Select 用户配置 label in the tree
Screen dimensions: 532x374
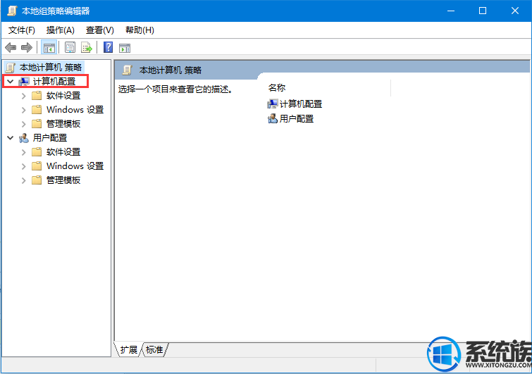point(50,138)
